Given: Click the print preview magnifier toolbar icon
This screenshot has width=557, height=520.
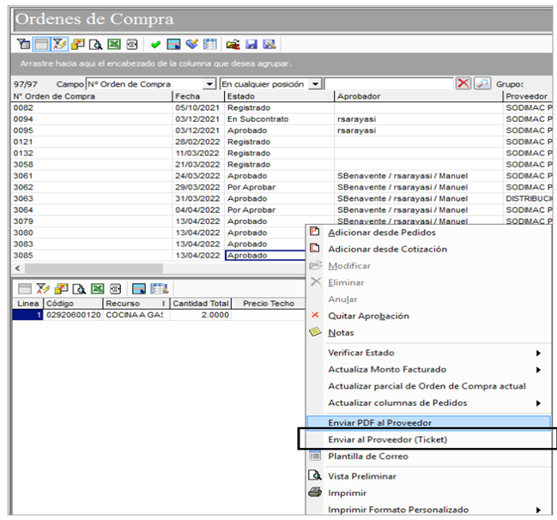Looking at the screenshot, I should click(x=95, y=45).
